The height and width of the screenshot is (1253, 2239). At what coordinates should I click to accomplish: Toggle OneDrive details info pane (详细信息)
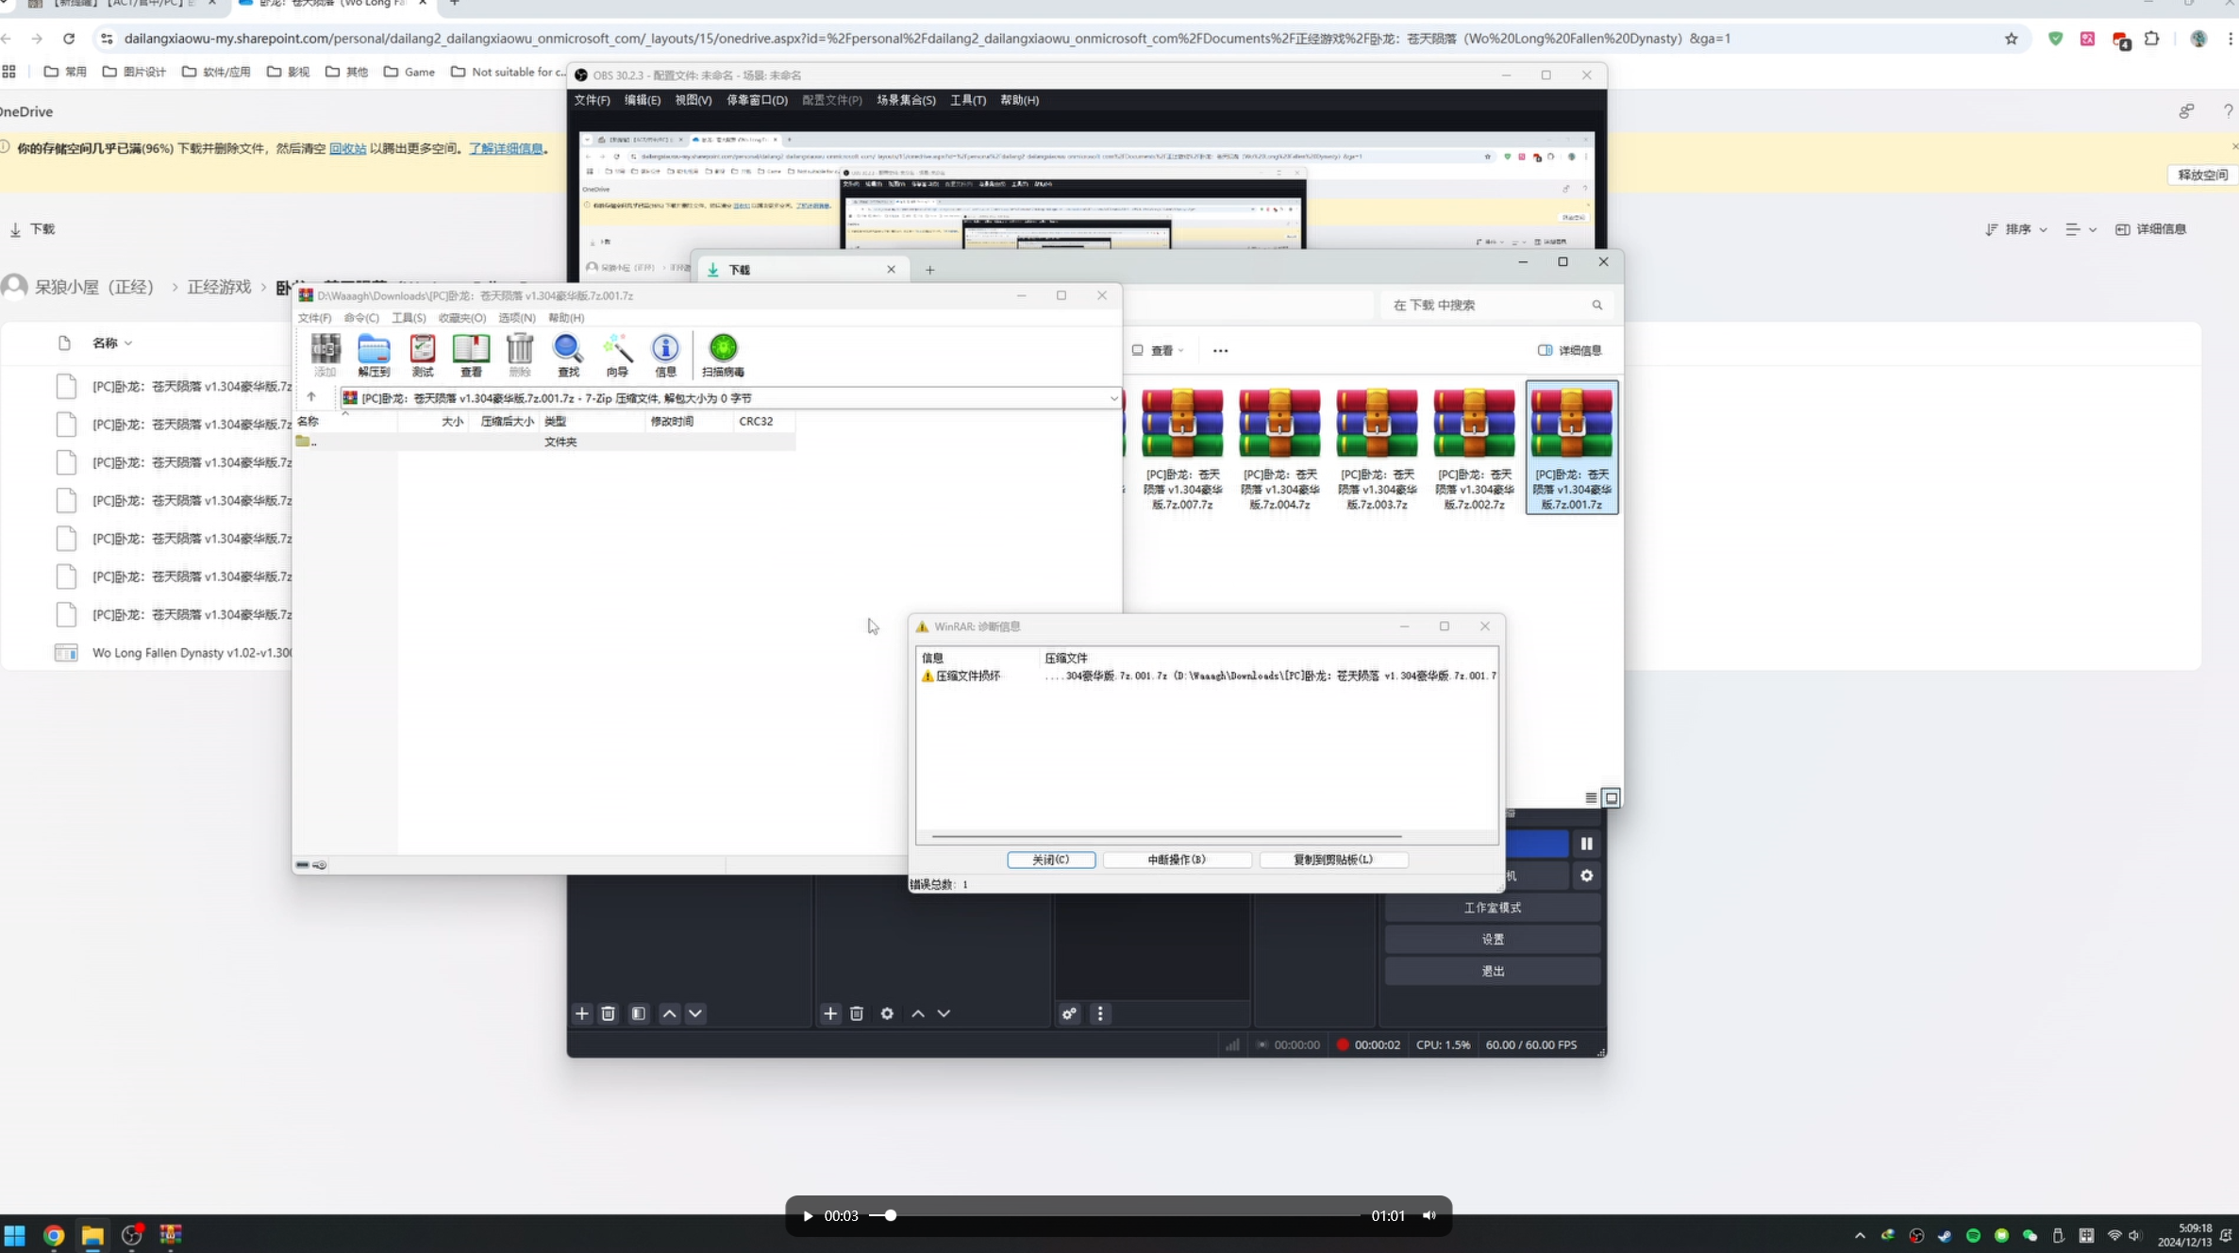[2151, 229]
